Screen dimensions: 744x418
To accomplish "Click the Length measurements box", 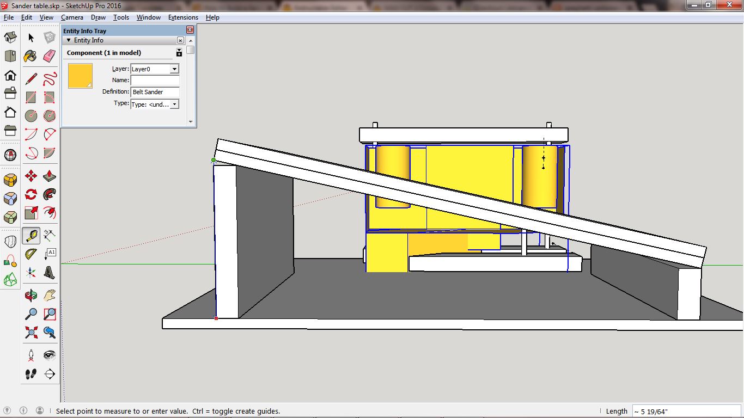I will click(686, 411).
